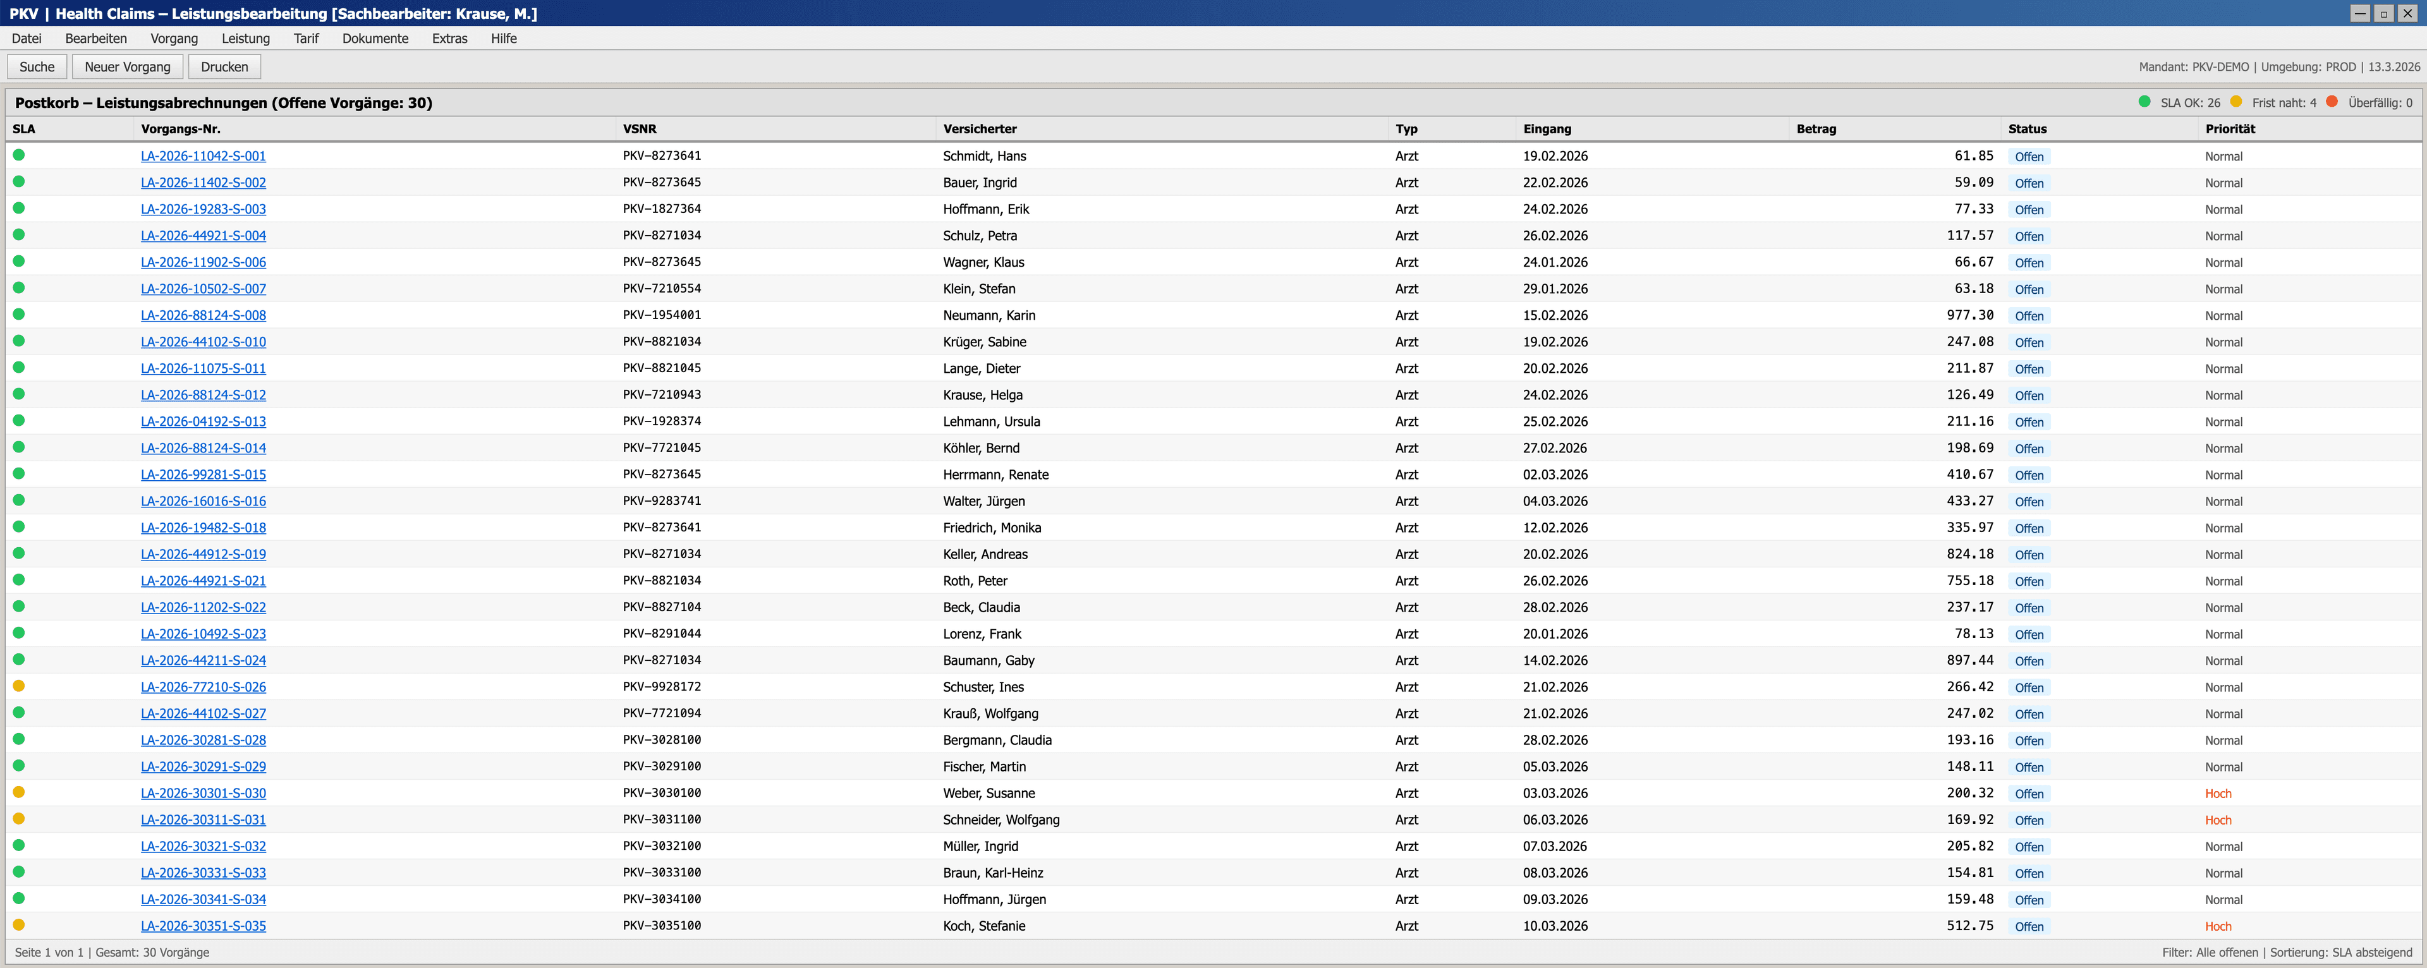Click the yellow "Frist naht: 4" indicator dot

tap(2237, 100)
